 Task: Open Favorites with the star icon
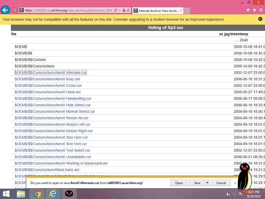point(254,10)
